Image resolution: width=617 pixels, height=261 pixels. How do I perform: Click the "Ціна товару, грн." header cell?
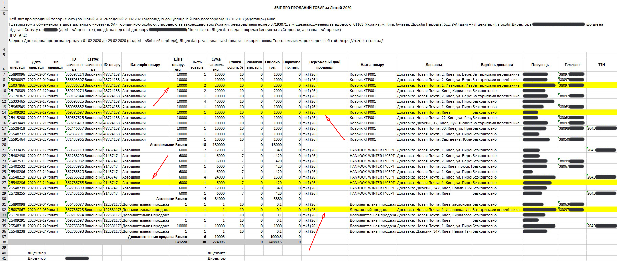tap(178, 65)
